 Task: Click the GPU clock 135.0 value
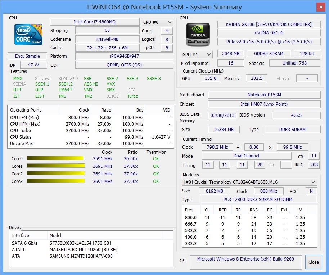point(210,78)
